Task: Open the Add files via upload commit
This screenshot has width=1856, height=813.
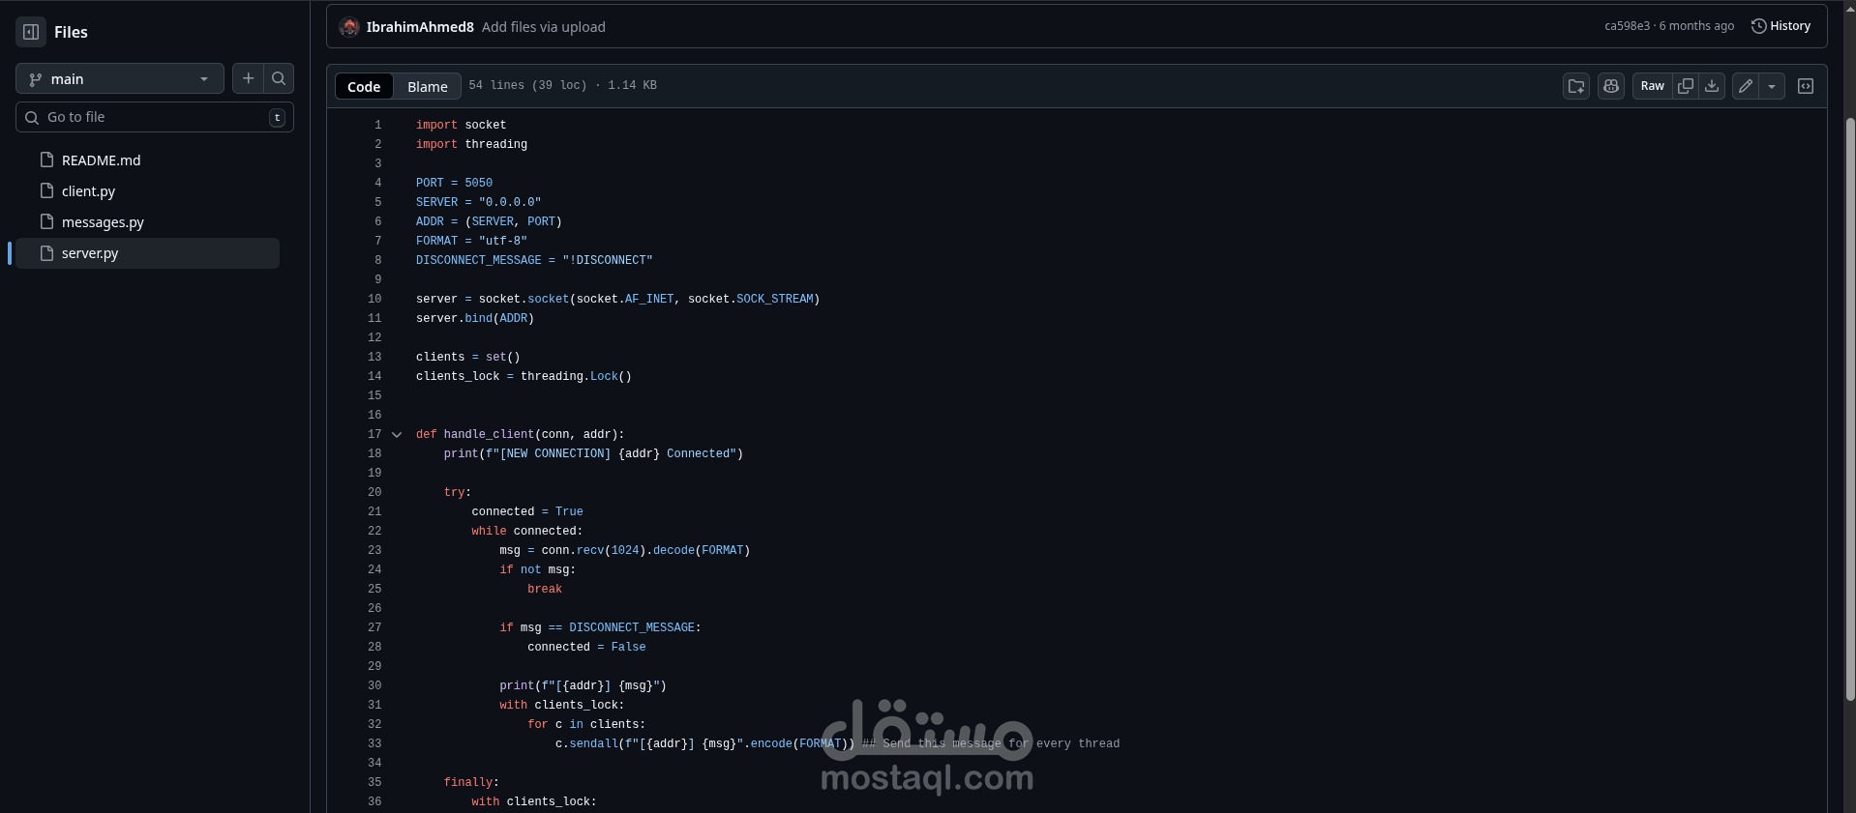Action: click(544, 27)
